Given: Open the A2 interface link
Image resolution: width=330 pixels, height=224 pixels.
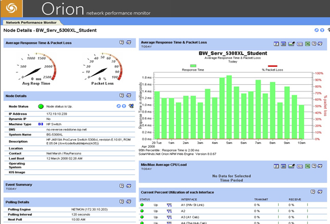Looking at the screenshot, I should click(183, 211).
